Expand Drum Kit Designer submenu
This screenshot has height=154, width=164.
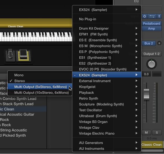coord(107,28)
